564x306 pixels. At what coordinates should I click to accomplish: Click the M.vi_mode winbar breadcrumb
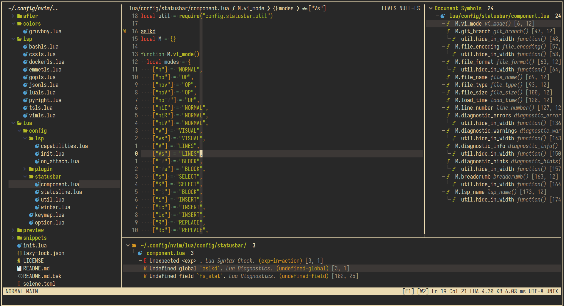(251, 8)
